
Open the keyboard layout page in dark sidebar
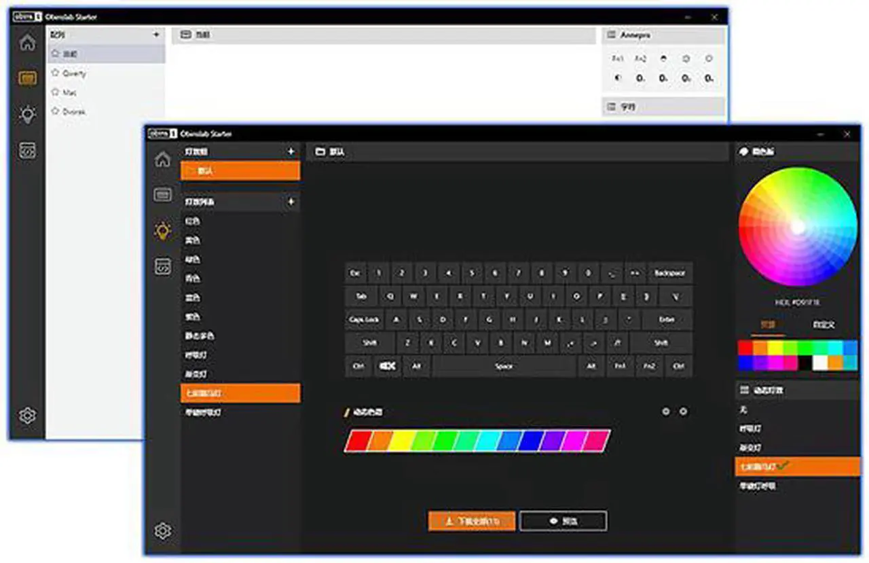pos(162,196)
